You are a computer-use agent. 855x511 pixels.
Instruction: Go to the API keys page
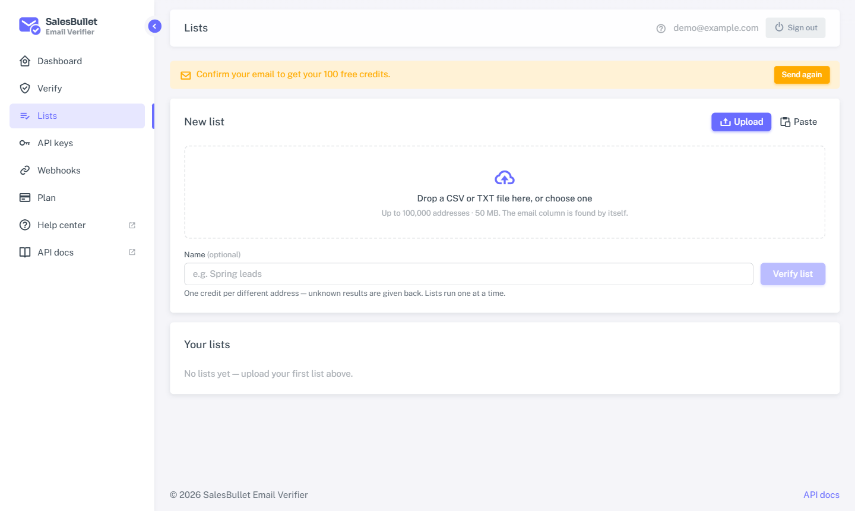click(77, 143)
